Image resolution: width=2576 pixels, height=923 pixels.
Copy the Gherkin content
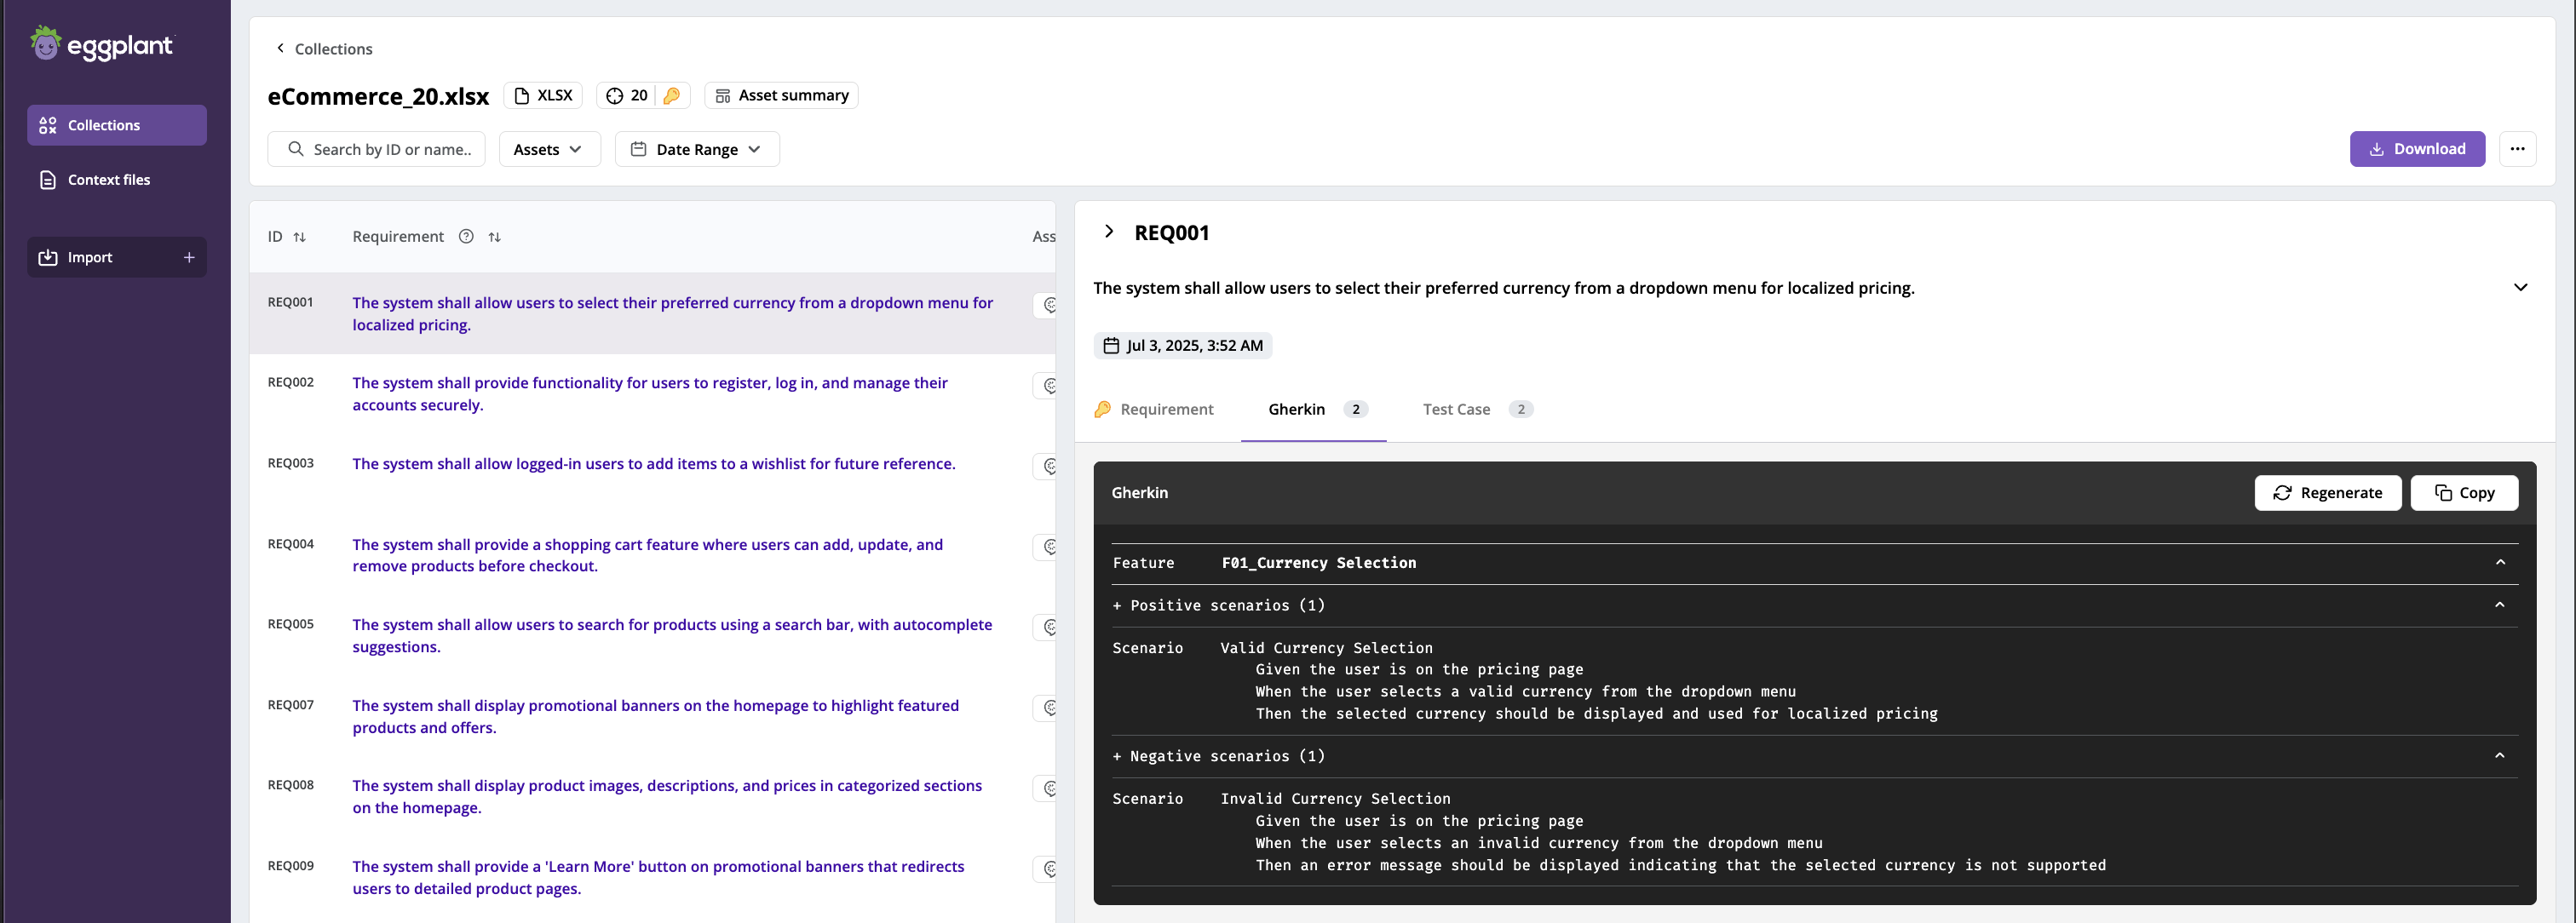coord(2464,493)
